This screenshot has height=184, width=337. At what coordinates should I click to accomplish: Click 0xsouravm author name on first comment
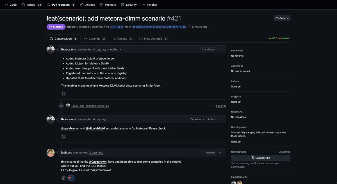(69, 49)
